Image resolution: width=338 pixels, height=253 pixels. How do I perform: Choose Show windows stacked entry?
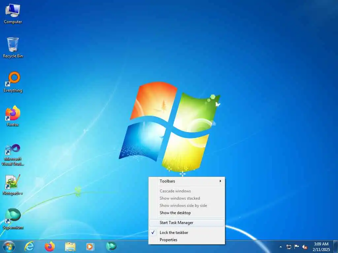[x=187, y=198]
